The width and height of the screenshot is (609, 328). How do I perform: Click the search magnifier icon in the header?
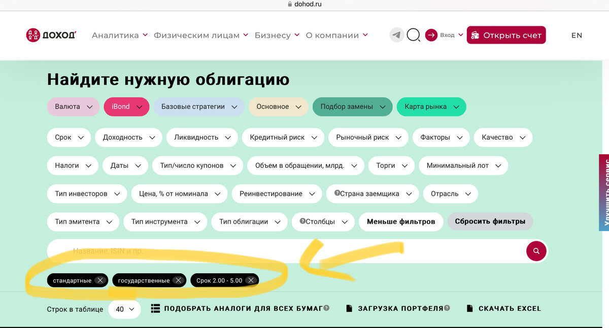click(x=414, y=35)
